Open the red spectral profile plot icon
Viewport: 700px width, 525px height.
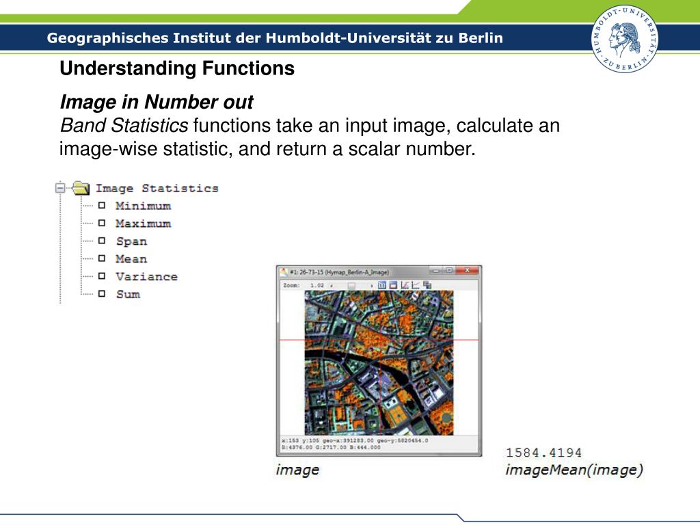coord(405,284)
